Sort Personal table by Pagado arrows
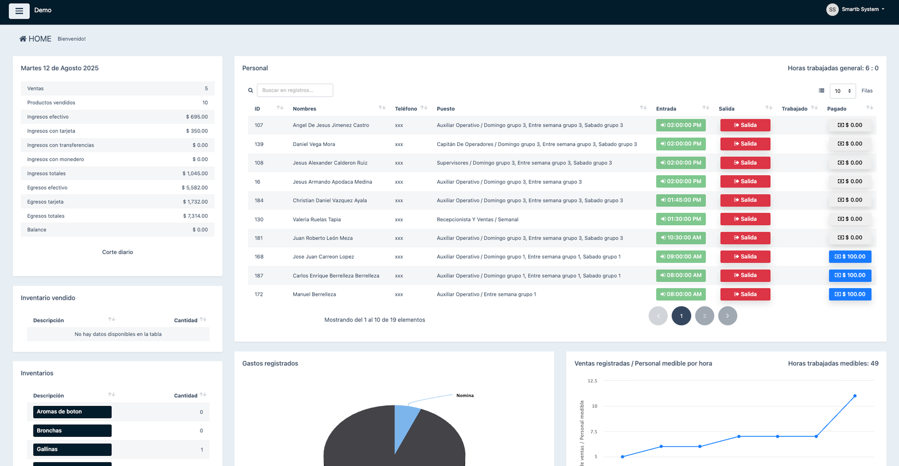The width and height of the screenshot is (899, 466). 870,108
